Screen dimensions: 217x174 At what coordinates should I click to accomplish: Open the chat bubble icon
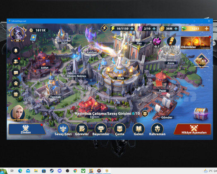click(x=16, y=72)
